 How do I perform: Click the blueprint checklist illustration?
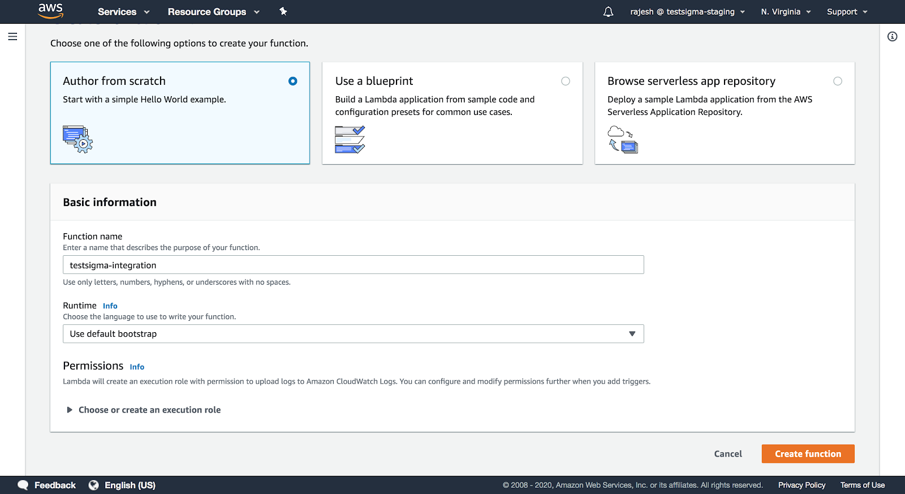(350, 139)
